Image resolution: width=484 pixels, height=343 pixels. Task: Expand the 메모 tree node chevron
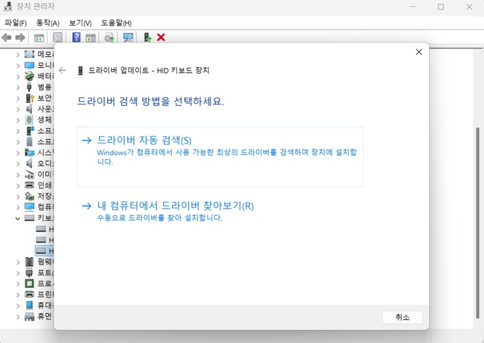click(x=18, y=55)
